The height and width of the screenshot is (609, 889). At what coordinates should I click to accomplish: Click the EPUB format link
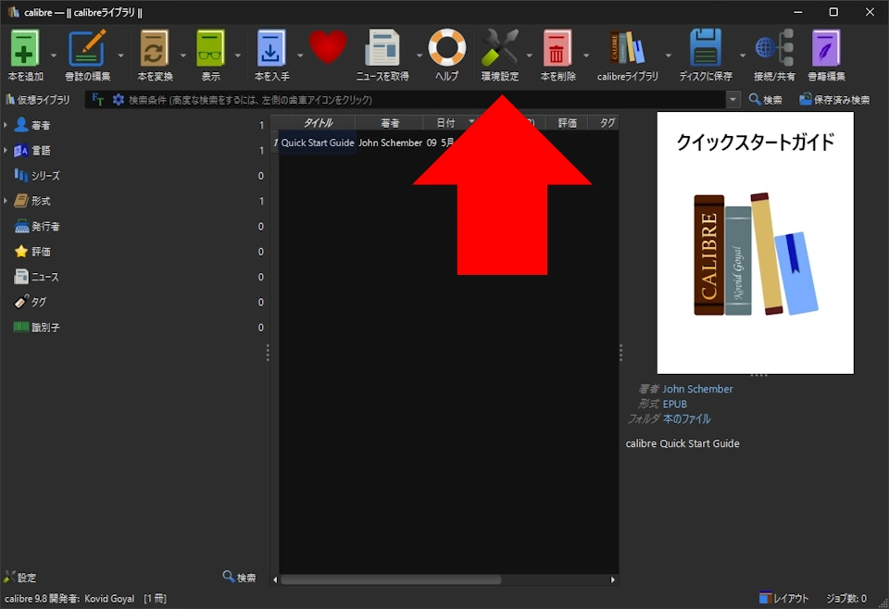coord(675,404)
